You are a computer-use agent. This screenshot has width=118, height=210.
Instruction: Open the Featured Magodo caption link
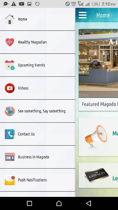tap(99, 104)
